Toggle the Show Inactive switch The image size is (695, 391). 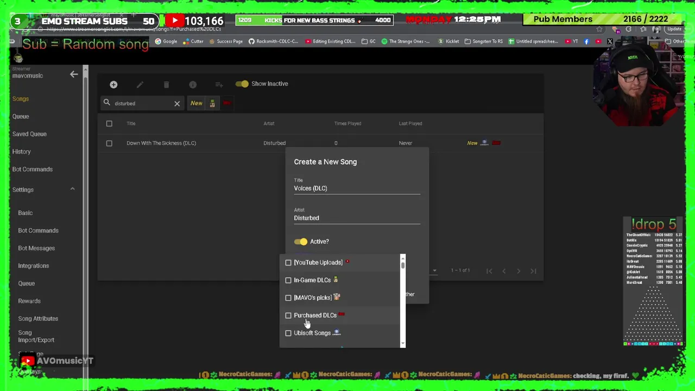click(242, 84)
